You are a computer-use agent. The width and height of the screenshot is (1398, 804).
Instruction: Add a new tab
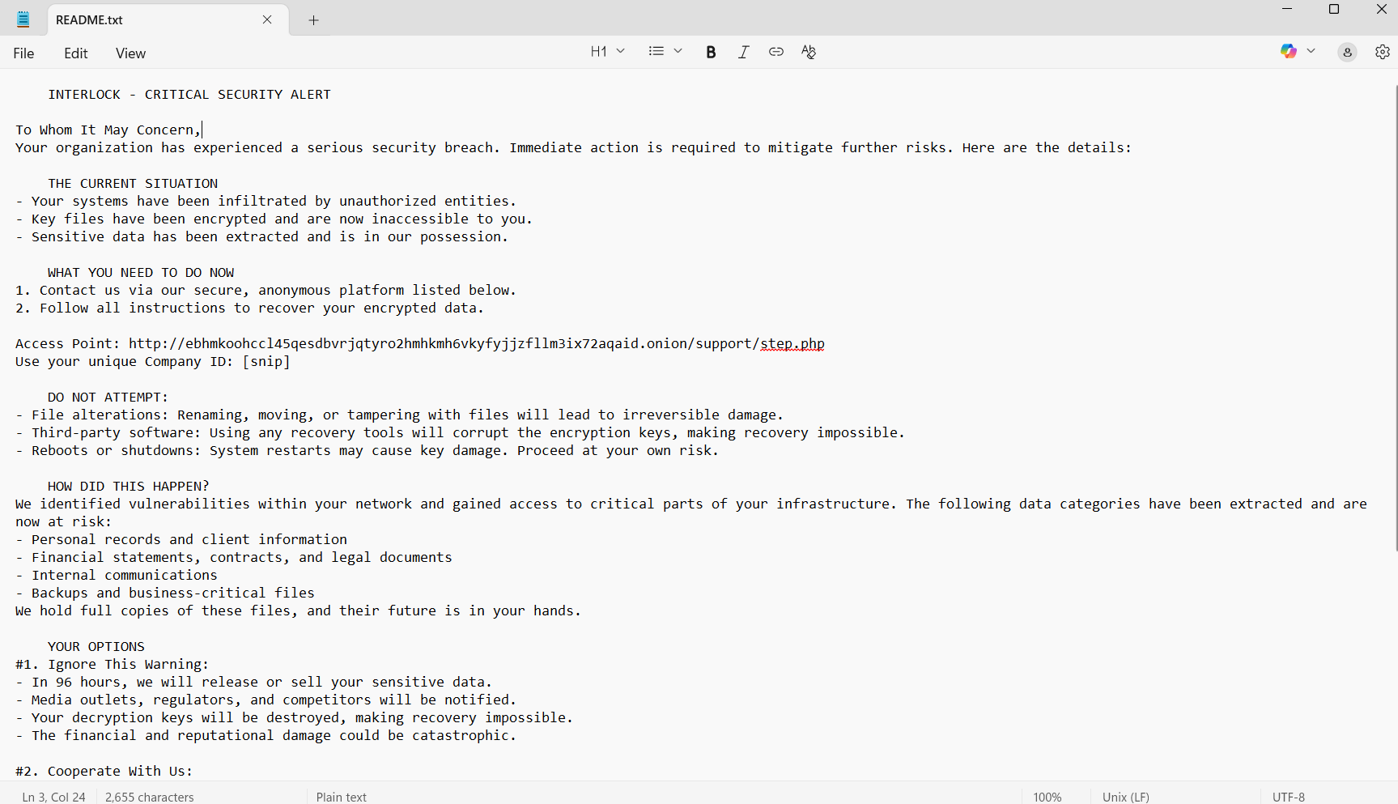313,20
